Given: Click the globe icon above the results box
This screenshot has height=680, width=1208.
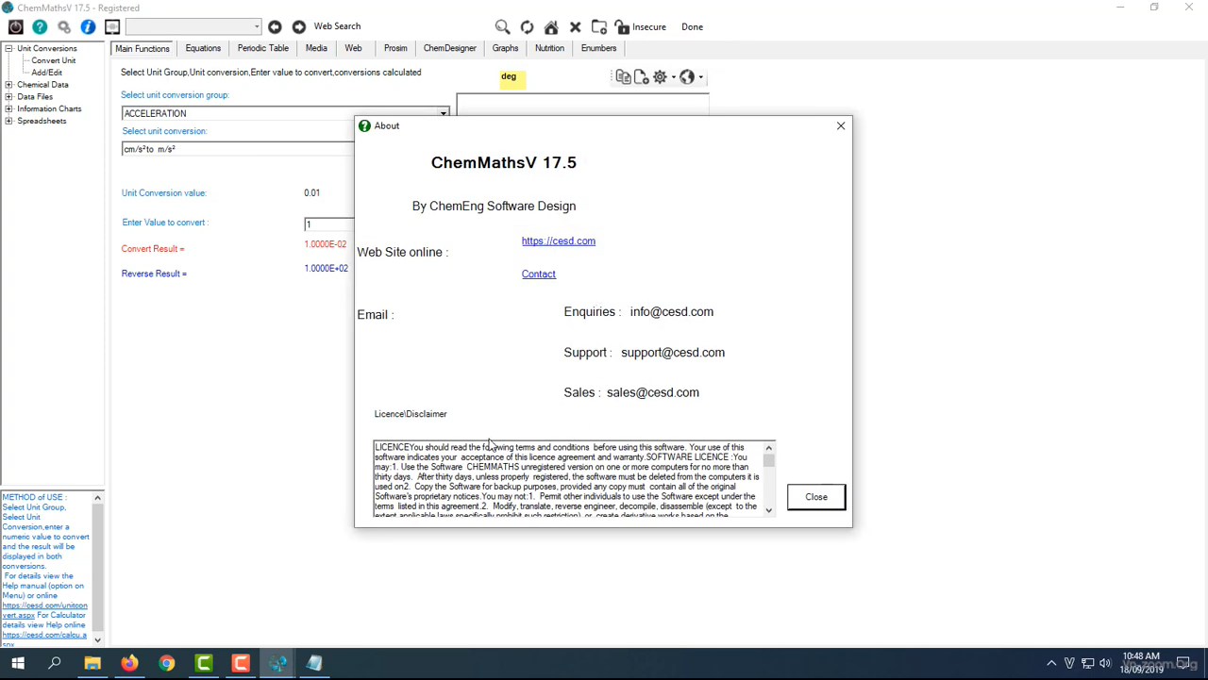Looking at the screenshot, I should pyautogui.click(x=687, y=77).
